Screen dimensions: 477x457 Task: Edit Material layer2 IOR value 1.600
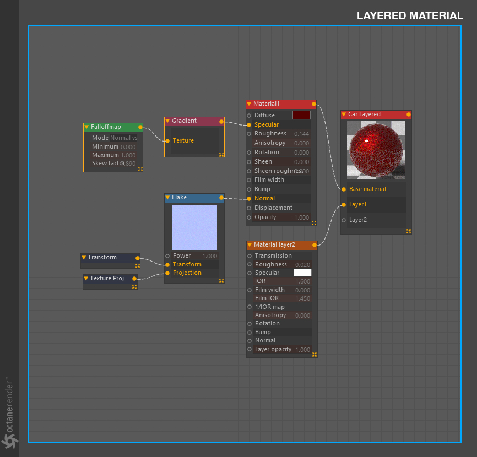click(303, 281)
